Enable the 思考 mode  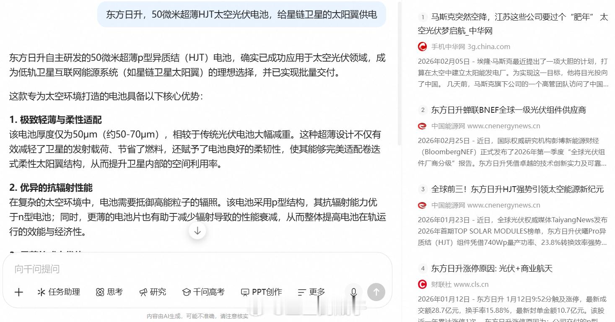coord(109,292)
